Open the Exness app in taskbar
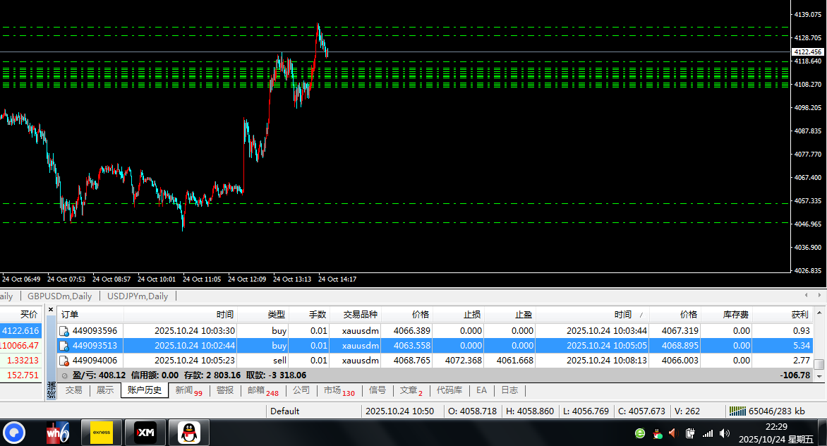The image size is (827, 446). point(101,432)
